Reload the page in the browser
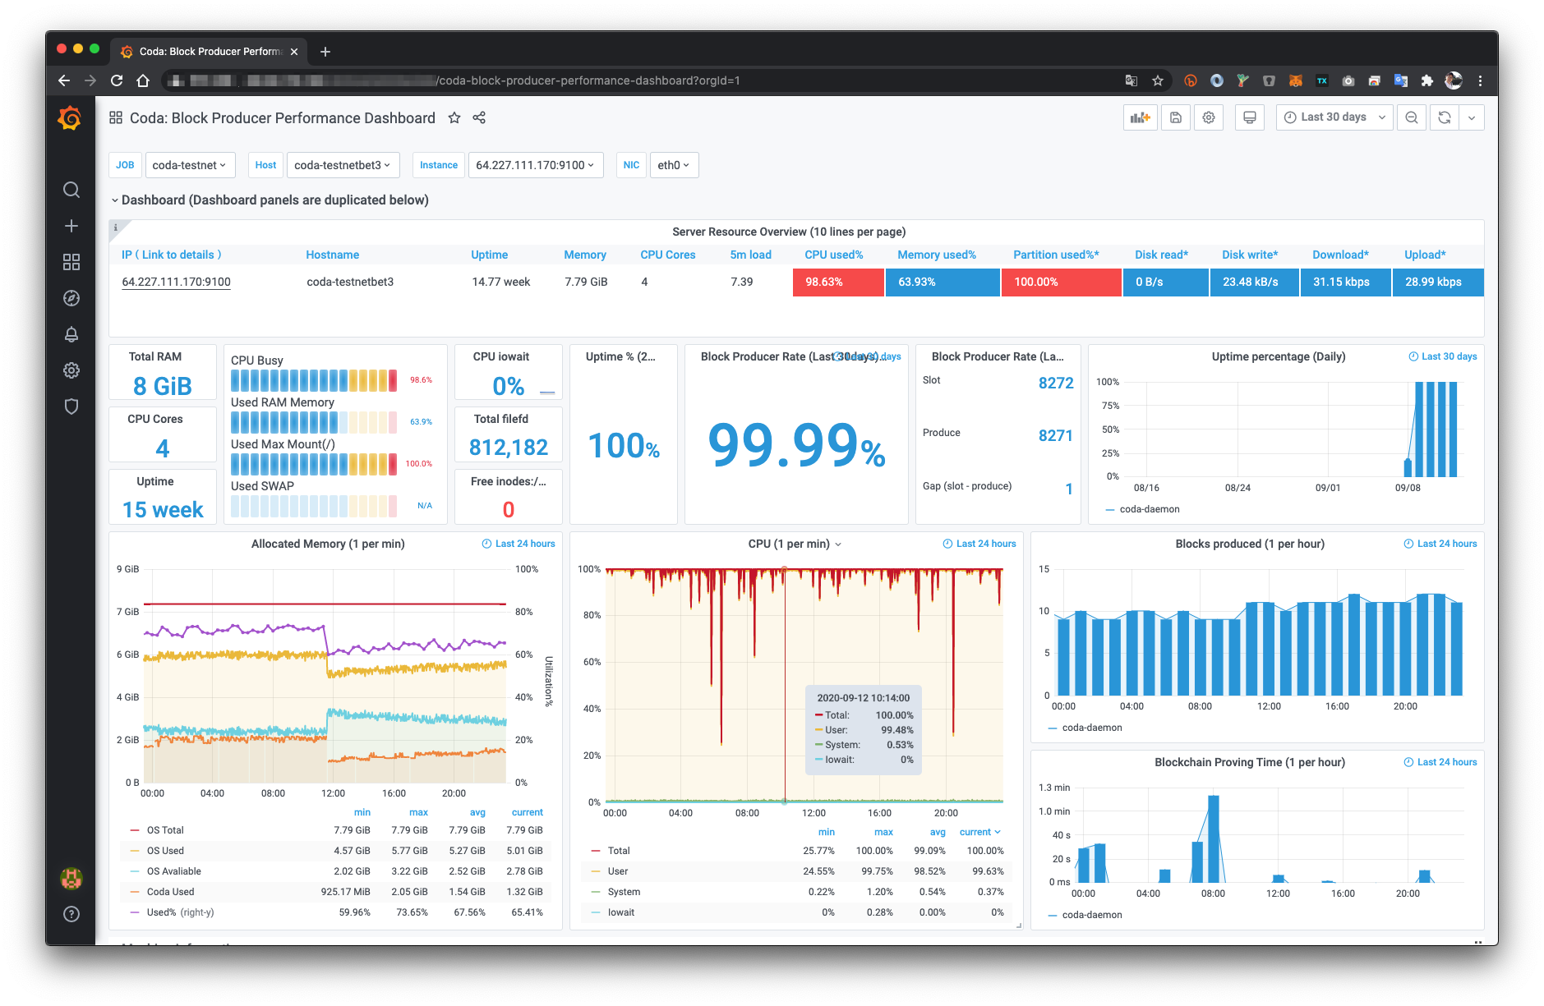 pos(117,80)
